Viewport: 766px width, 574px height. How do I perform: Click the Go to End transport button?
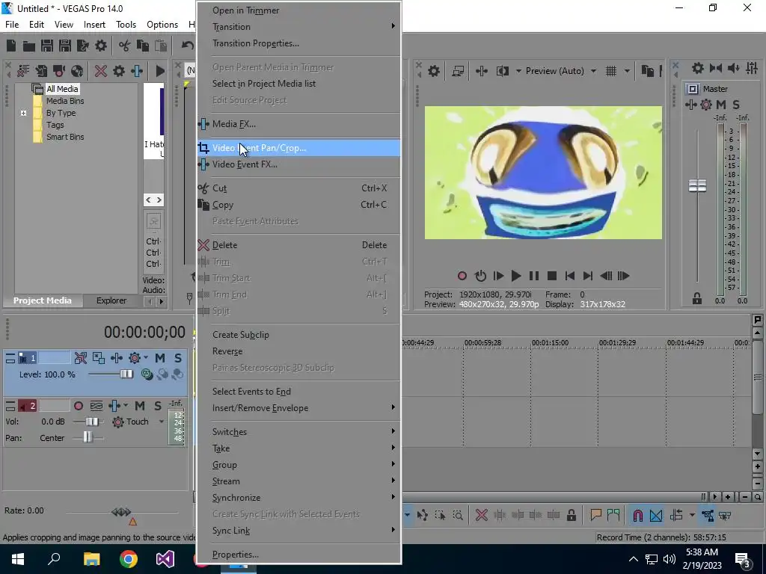point(588,276)
